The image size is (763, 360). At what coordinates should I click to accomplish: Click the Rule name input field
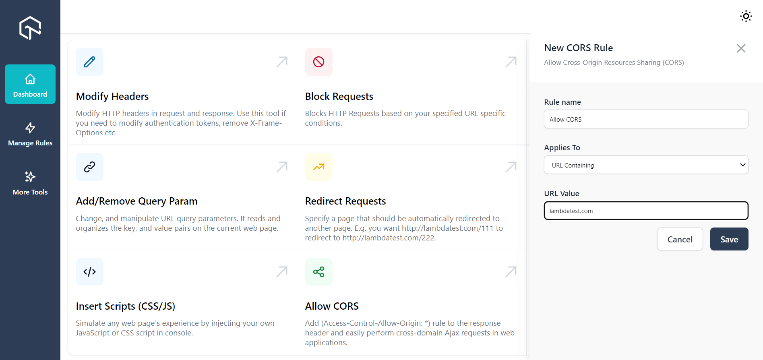[x=646, y=119]
